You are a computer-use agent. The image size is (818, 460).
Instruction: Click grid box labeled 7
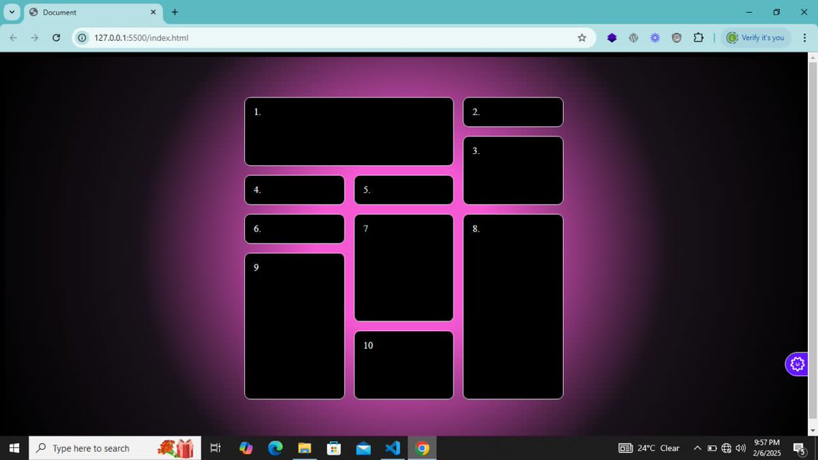point(404,268)
